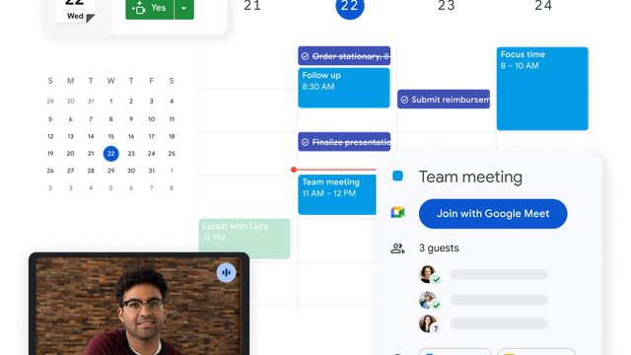Select highlighted date 22 in mini calendar
The width and height of the screenshot is (631, 355).
pos(111,154)
